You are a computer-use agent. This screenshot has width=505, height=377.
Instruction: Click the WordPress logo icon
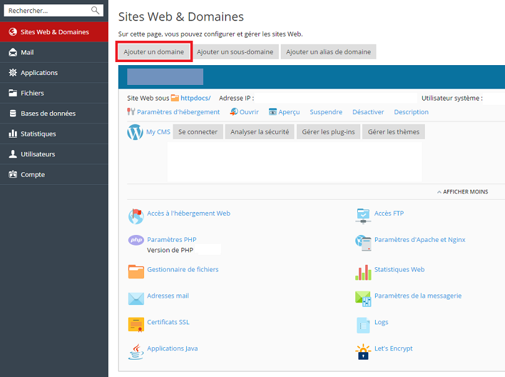click(135, 132)
